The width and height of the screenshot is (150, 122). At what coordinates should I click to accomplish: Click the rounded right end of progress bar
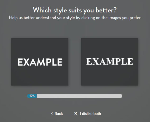(121, 96)
